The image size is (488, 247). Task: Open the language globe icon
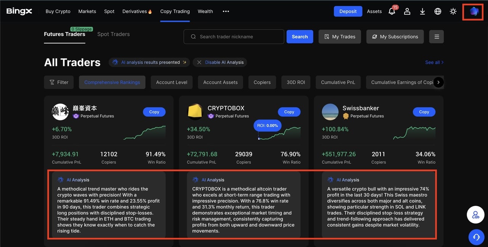[438, 11]
